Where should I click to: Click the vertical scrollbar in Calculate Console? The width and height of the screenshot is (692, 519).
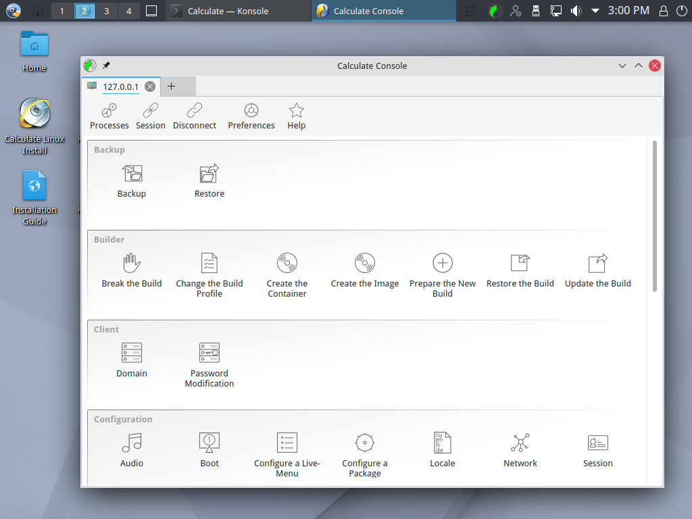pyautogui.click(x=654, y=216)
